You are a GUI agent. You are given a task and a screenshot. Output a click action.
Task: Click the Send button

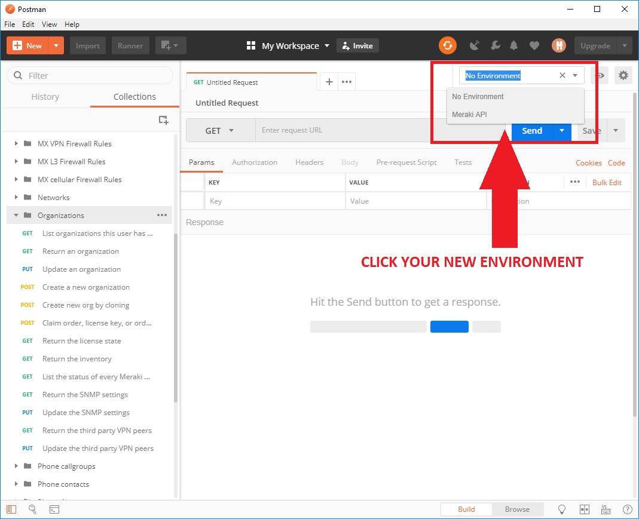(531, 131)
